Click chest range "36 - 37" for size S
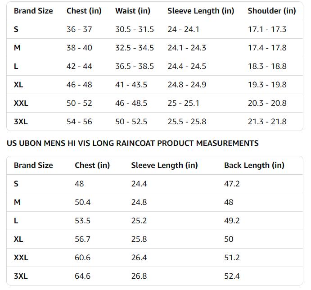This screenshot has width=311, height=290. 79,29
